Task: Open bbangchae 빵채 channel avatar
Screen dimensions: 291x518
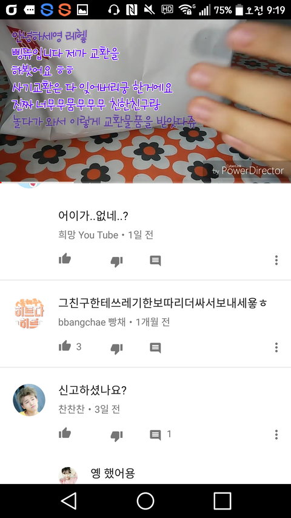Action: coord(29,313)
